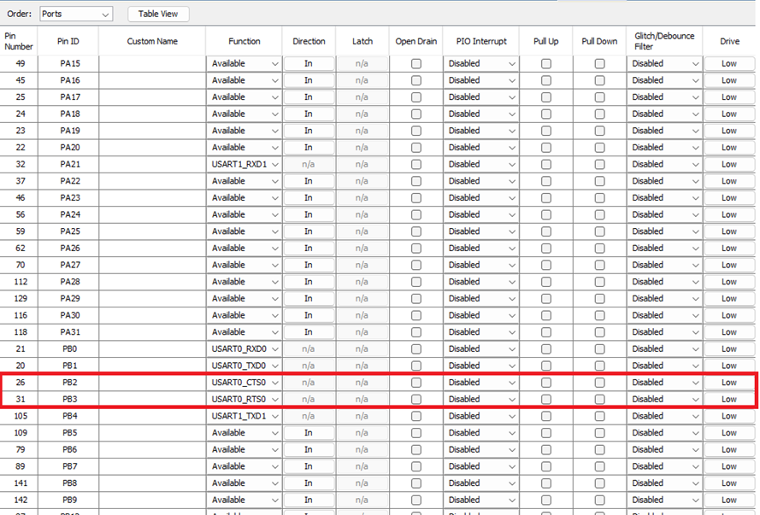Enable Open Drain for PB9
Viewport: 760px width, 515px height.
(415, 500)
